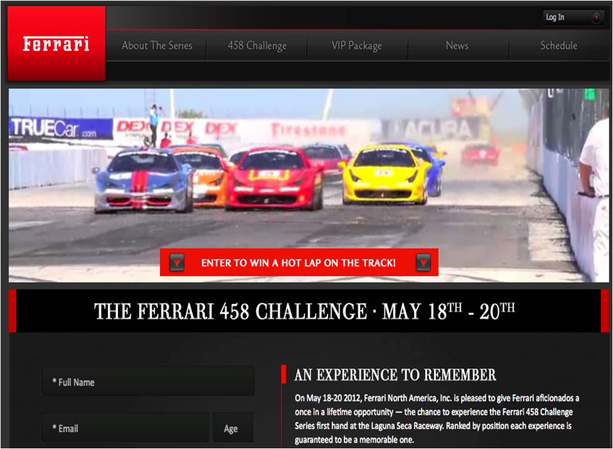
Task: Focus the Full Name field
Action: [147, 382]
